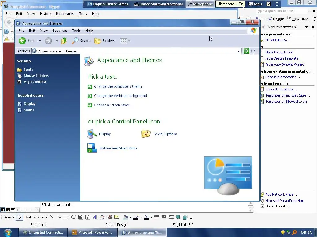Open Search in the Explorer toolbar
This screenshot has height=237, width=317.
[81, 41]
